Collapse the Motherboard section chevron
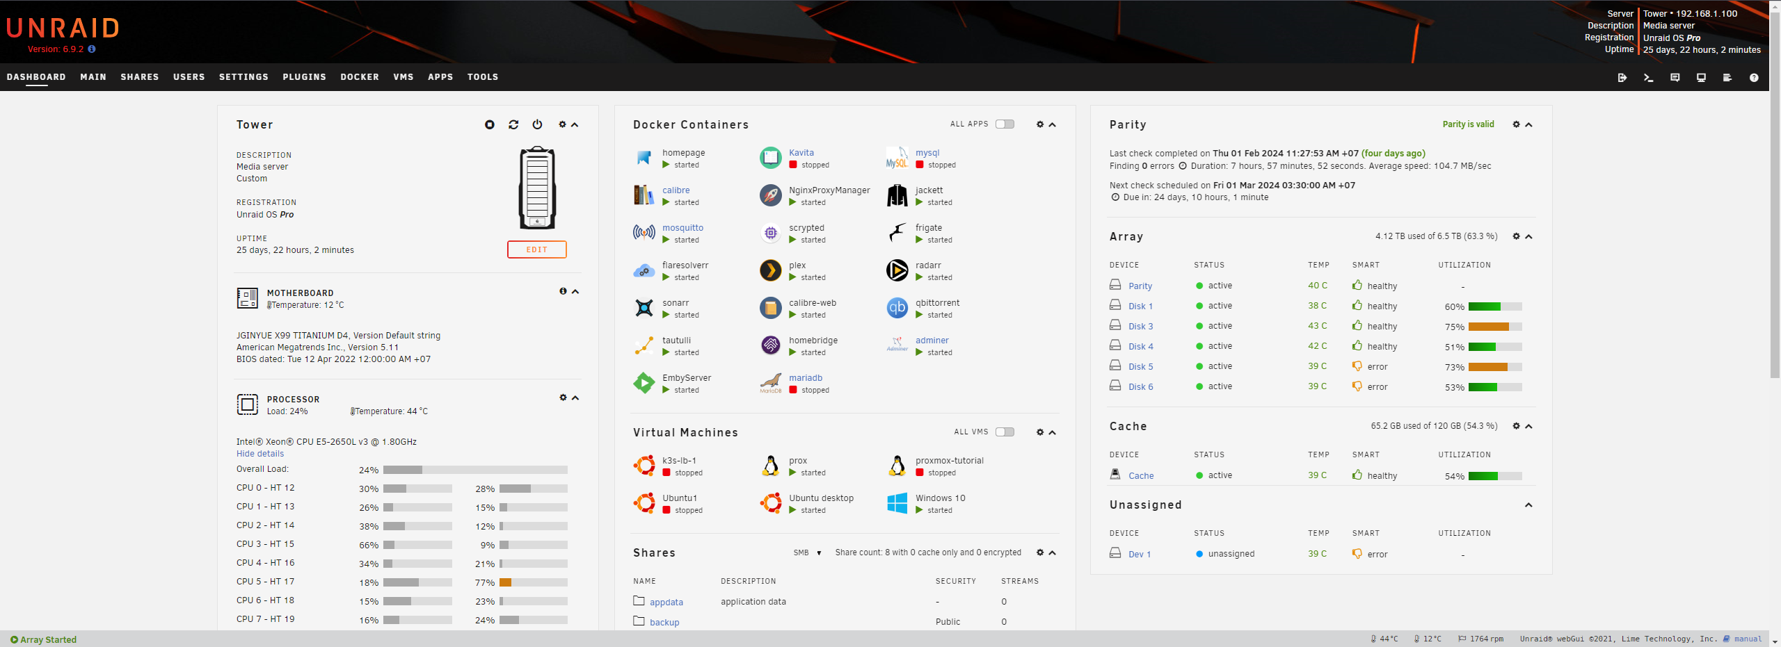Screen dimensions: 1781x647 (575, 292)
